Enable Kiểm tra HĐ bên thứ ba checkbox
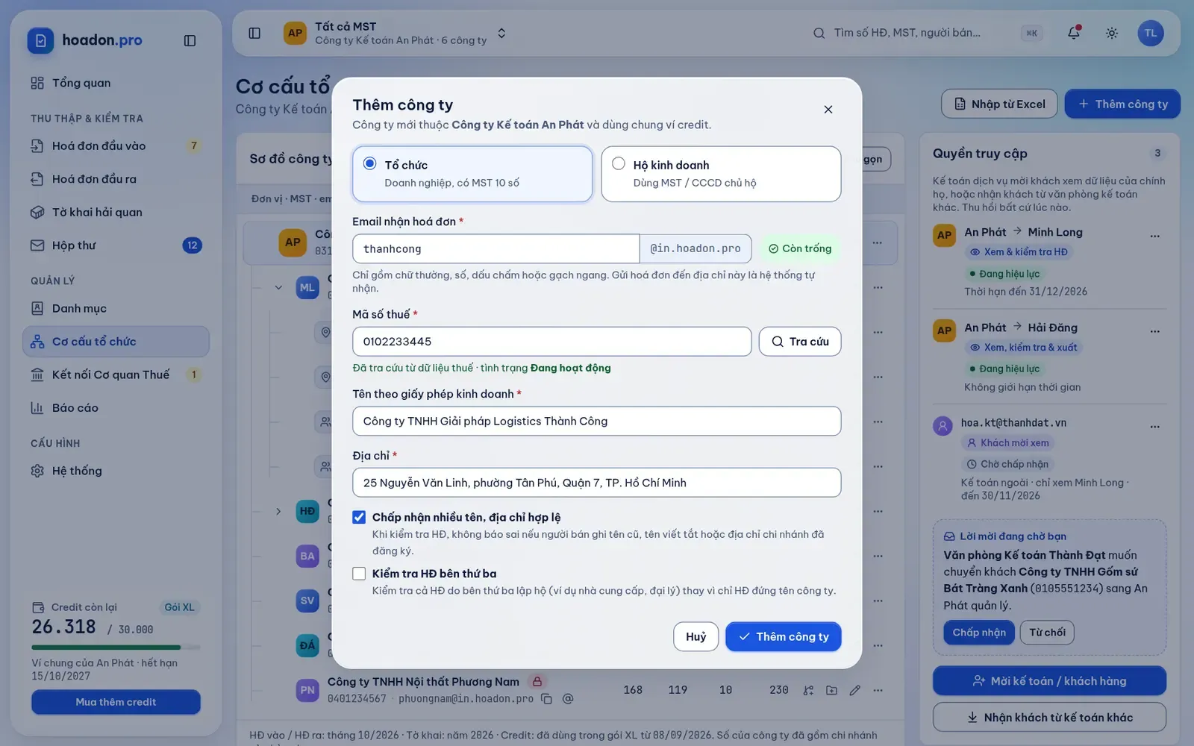 pos(359,574)
